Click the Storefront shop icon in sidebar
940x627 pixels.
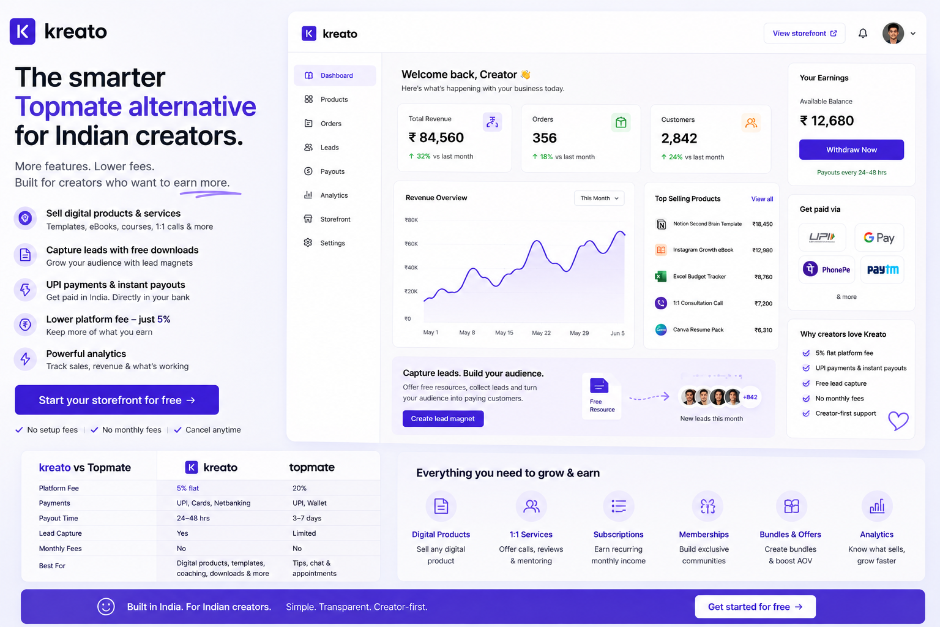tap(308, 219)
